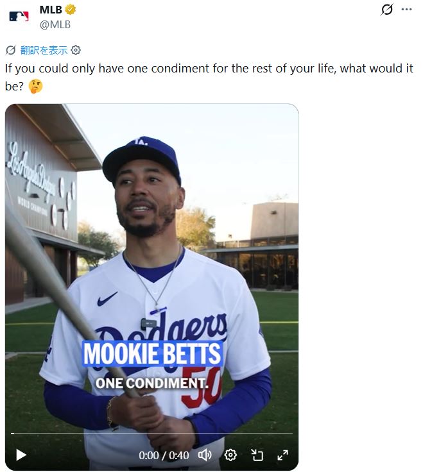Screen dimensions: 423x472
Task: Play the video with the play button
Action: click(x=21, y=455)
